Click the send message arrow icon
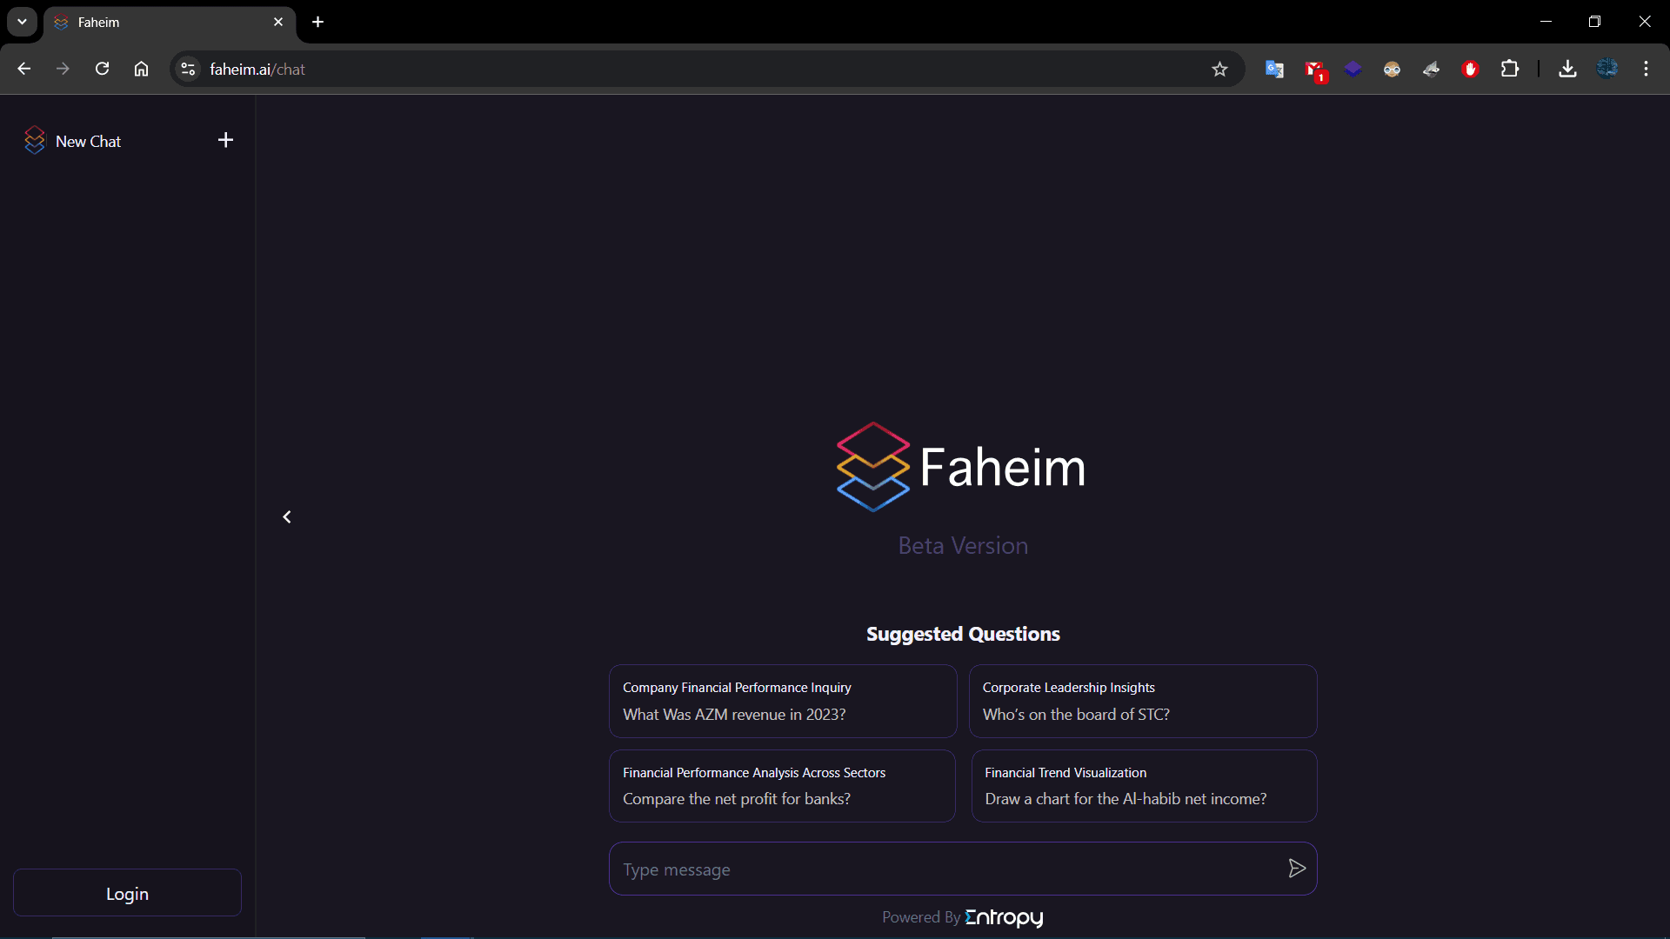 pos(1296,869)
